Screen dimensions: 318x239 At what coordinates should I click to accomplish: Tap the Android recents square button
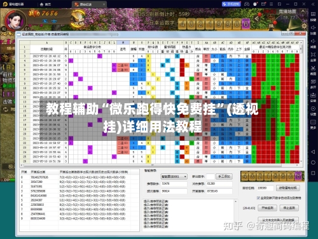[313, 173]
